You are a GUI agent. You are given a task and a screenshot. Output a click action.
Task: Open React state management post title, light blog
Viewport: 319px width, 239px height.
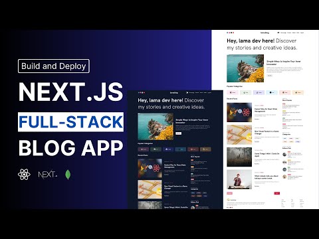point(266,110)
